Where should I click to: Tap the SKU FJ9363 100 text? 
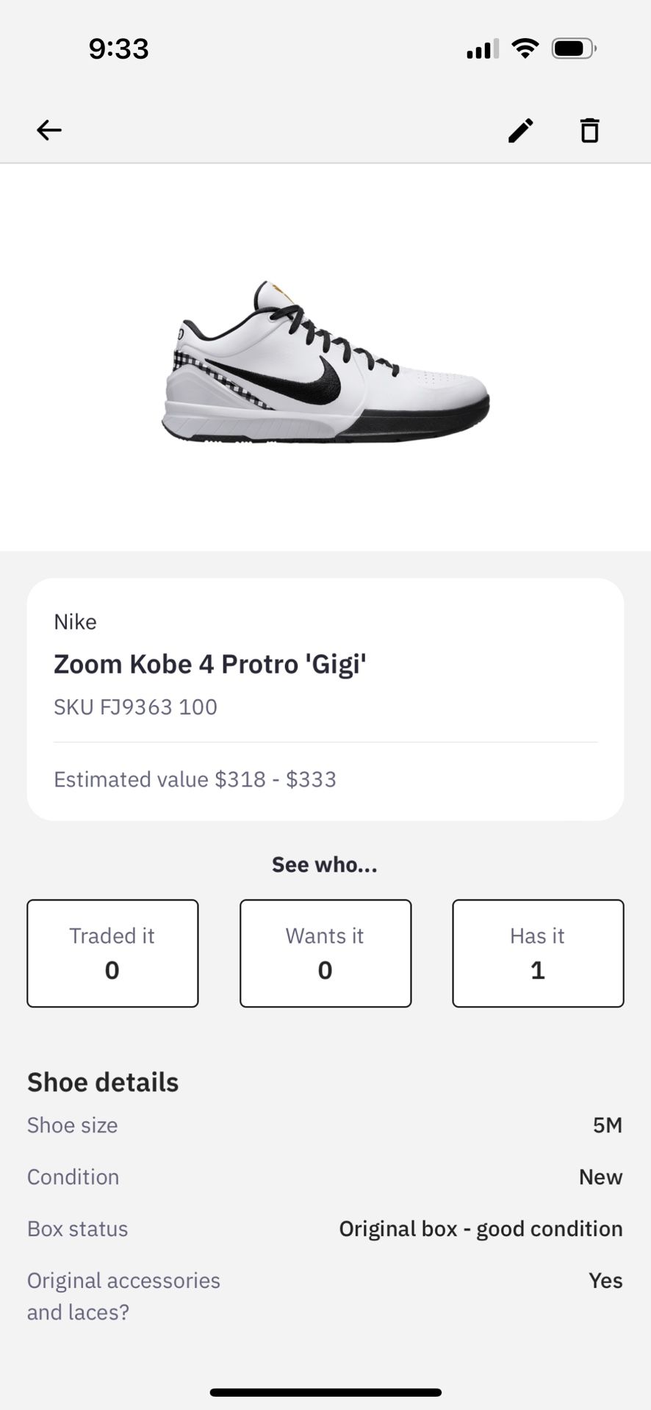tap(136, 707)
